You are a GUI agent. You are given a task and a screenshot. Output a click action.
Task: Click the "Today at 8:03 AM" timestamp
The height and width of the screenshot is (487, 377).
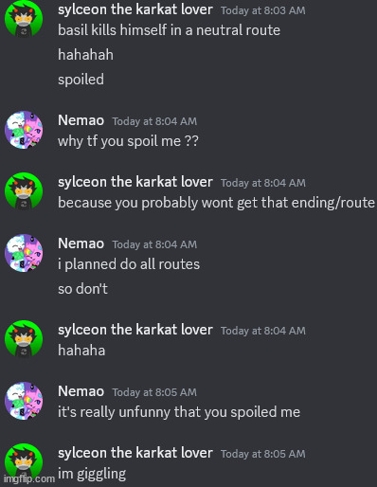263,10
